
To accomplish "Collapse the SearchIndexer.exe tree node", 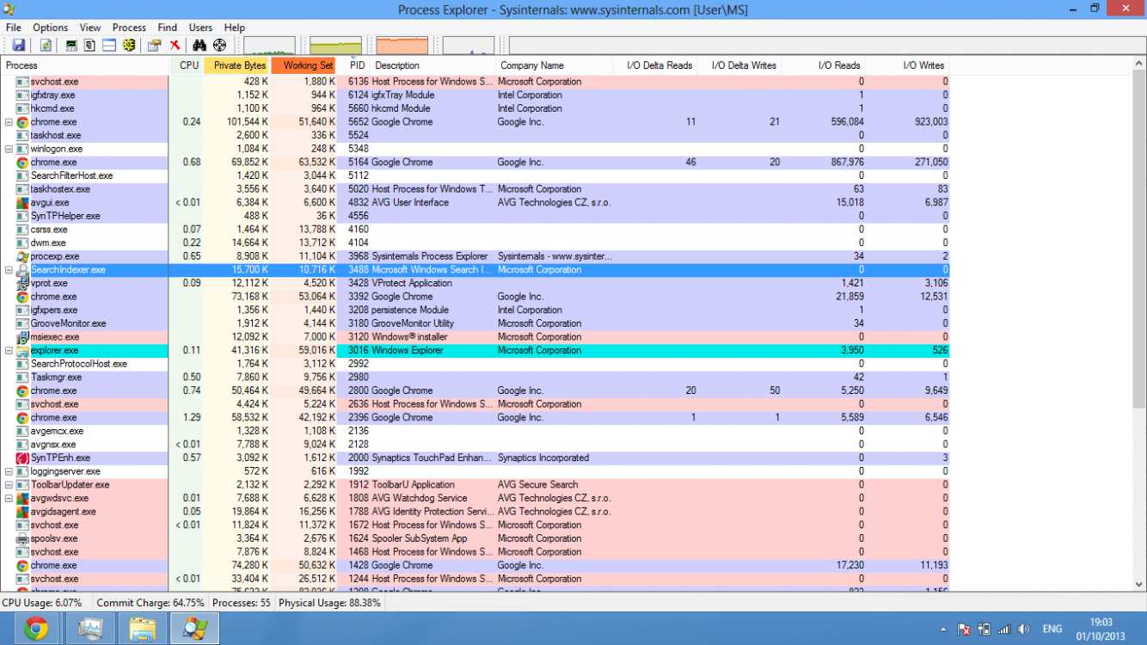I will click(9, 270).
